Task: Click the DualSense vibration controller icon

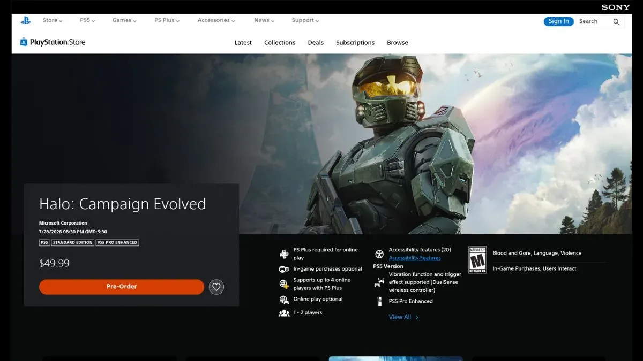Action: 379,282
